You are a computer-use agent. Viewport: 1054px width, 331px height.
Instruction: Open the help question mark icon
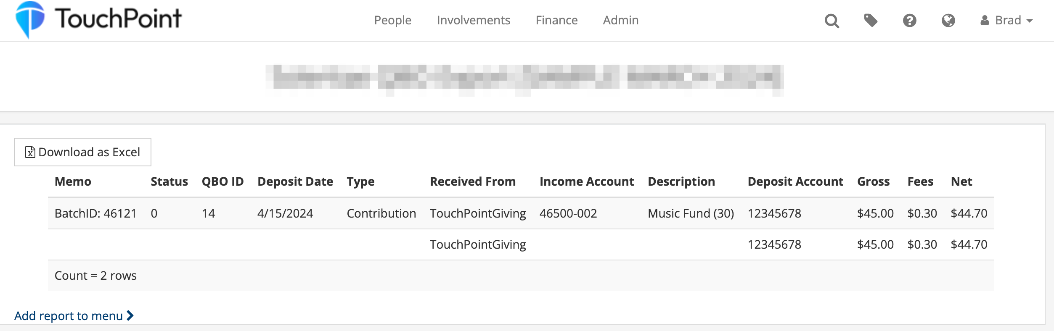tap(909, 20)
